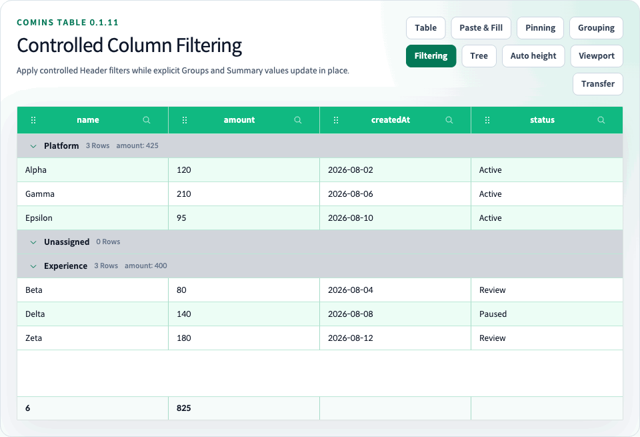Viewport: 640px width, 437px height.
Task: Click the date cell 2026-08-12
Action: tap(395, 338)
